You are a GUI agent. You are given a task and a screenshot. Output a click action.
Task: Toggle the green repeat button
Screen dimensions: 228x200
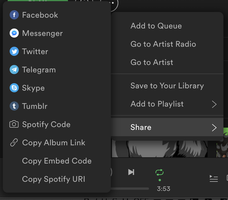[159, 172]
